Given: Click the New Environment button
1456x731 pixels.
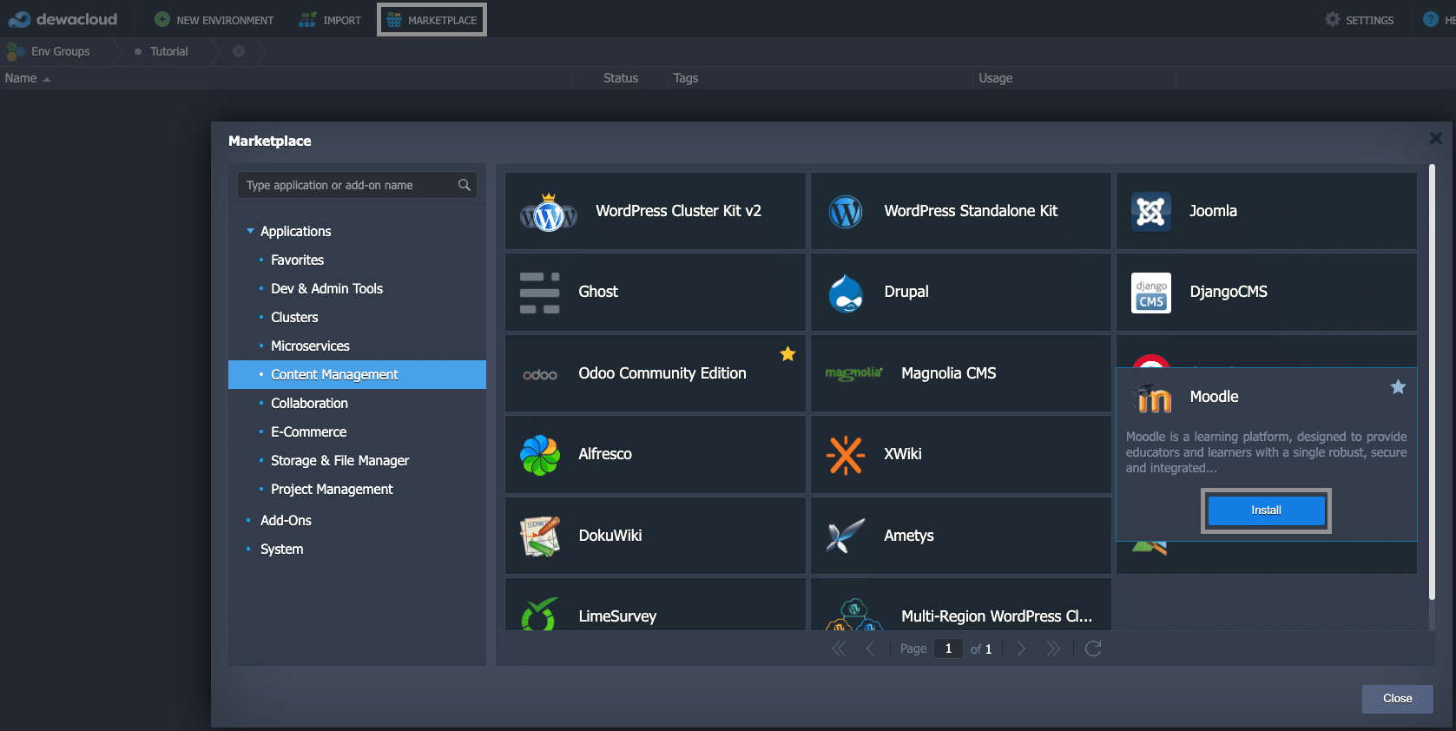Looking at the screenshot, I should coord(214,19).
